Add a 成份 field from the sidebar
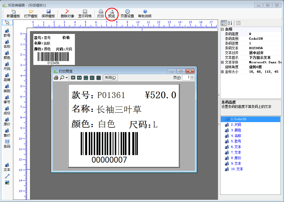This screenshot has width=284, height=202. pyautogui.click(x=7, y=111)
